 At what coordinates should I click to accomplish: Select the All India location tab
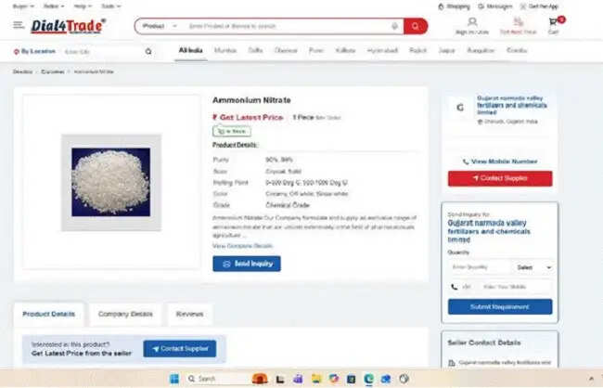pyautogui.click(x=191, y=50)
